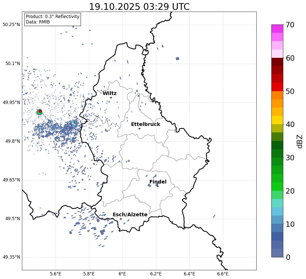
Task: Click the Data: RMIB text
Action: point(38,22)
